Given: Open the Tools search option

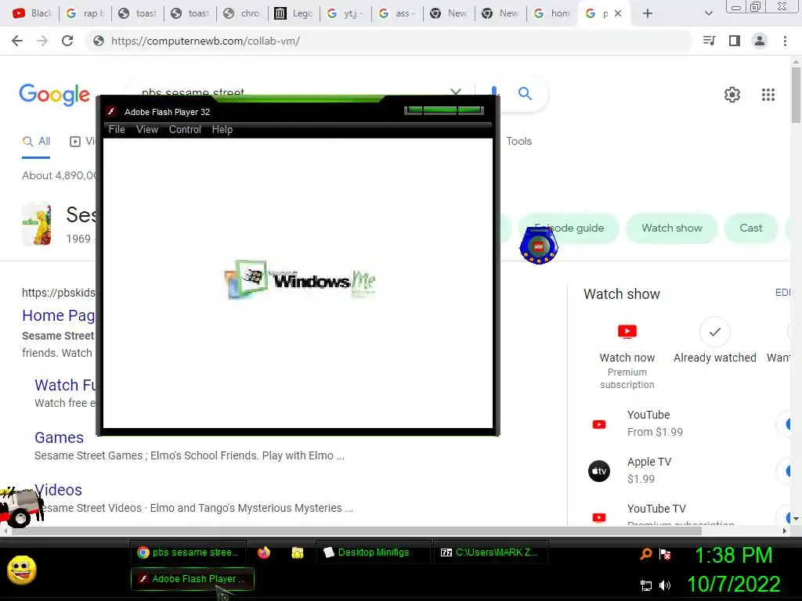Looking at the screenshot, I should pyautogui.click(x=518, y=141).
